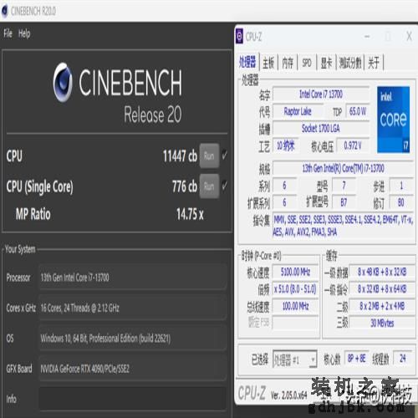Switch to the 测试分数 tab in CPU-Z
Image resolution: width=418 pixels, height=418 pixels.
(350, 63)
